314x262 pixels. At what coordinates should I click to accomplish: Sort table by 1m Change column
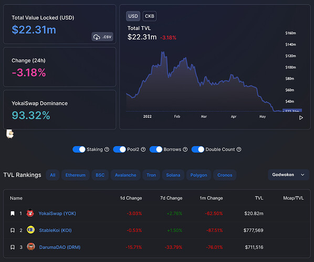(x=211, y=198)
